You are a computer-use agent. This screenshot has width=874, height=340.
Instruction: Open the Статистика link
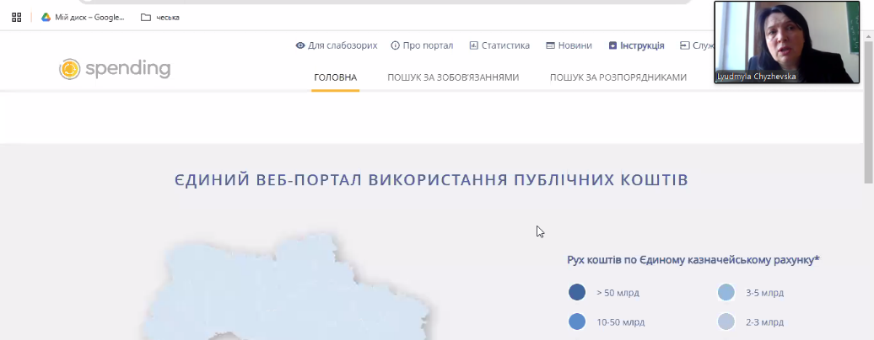[x=505, y=45]
